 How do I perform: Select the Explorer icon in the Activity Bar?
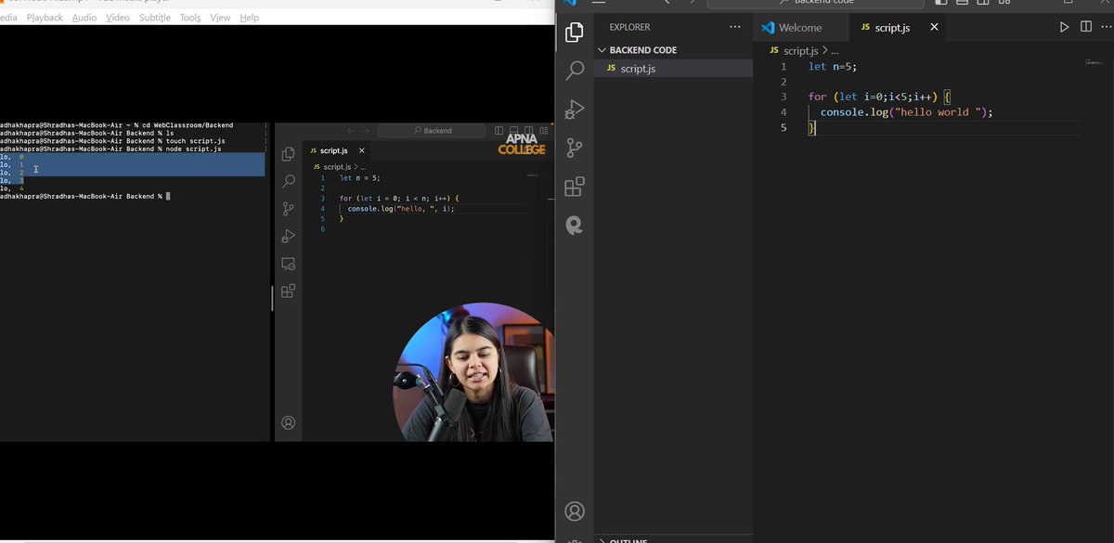574,32
